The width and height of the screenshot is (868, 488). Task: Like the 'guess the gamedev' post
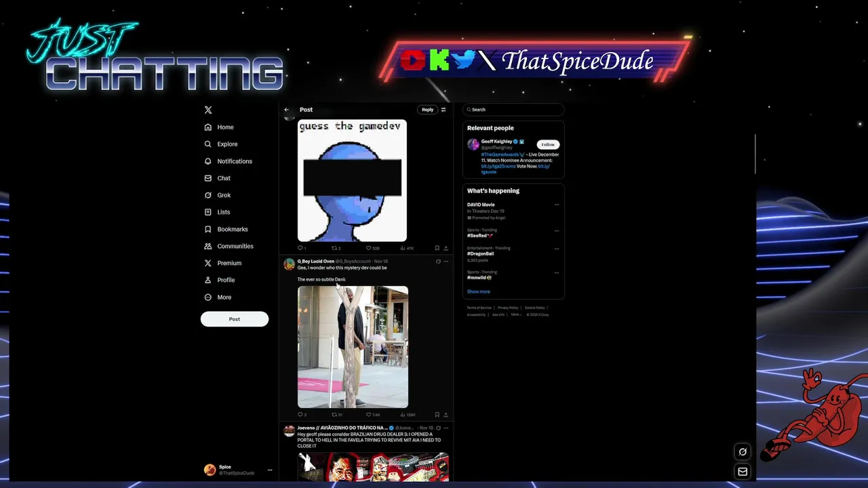pos(372,248)
